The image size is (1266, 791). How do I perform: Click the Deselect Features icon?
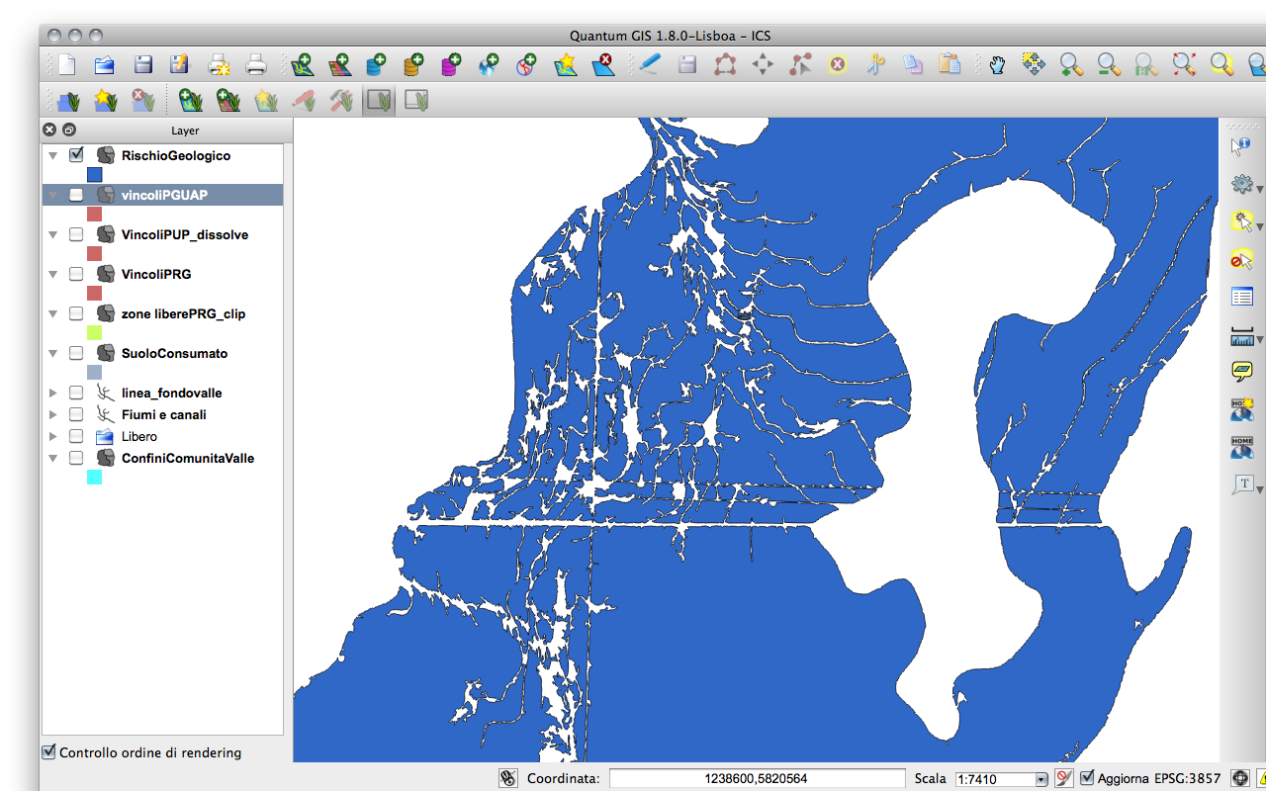click(1241, 259)
